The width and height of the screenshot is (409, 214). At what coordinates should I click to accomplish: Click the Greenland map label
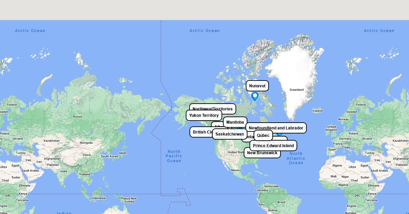(297, 90)
